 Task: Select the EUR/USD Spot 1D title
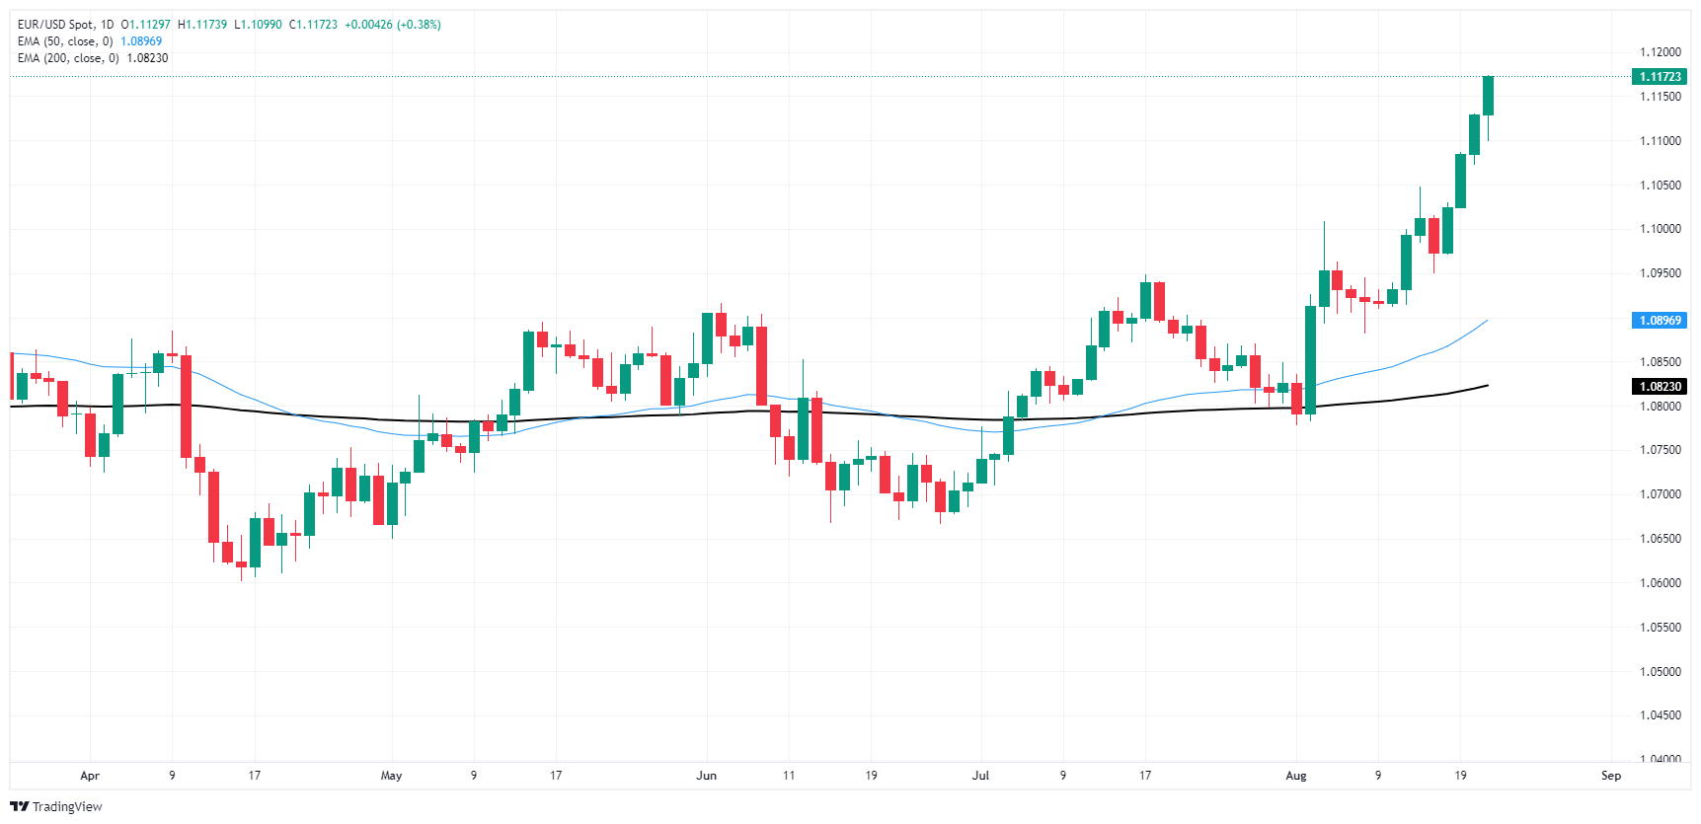point(65,25)
